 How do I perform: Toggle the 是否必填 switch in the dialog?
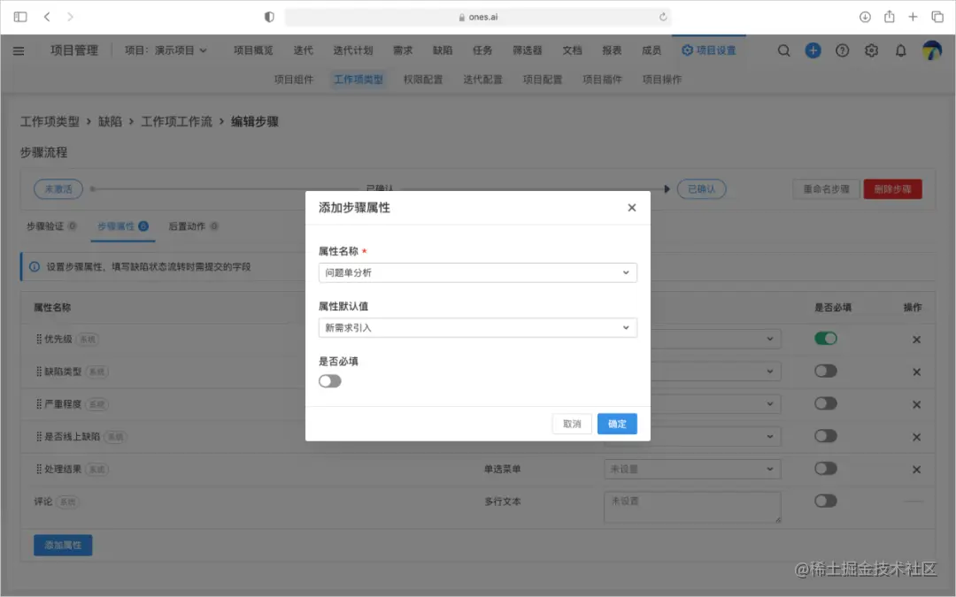pyautogui.click(x=330, y=380)
